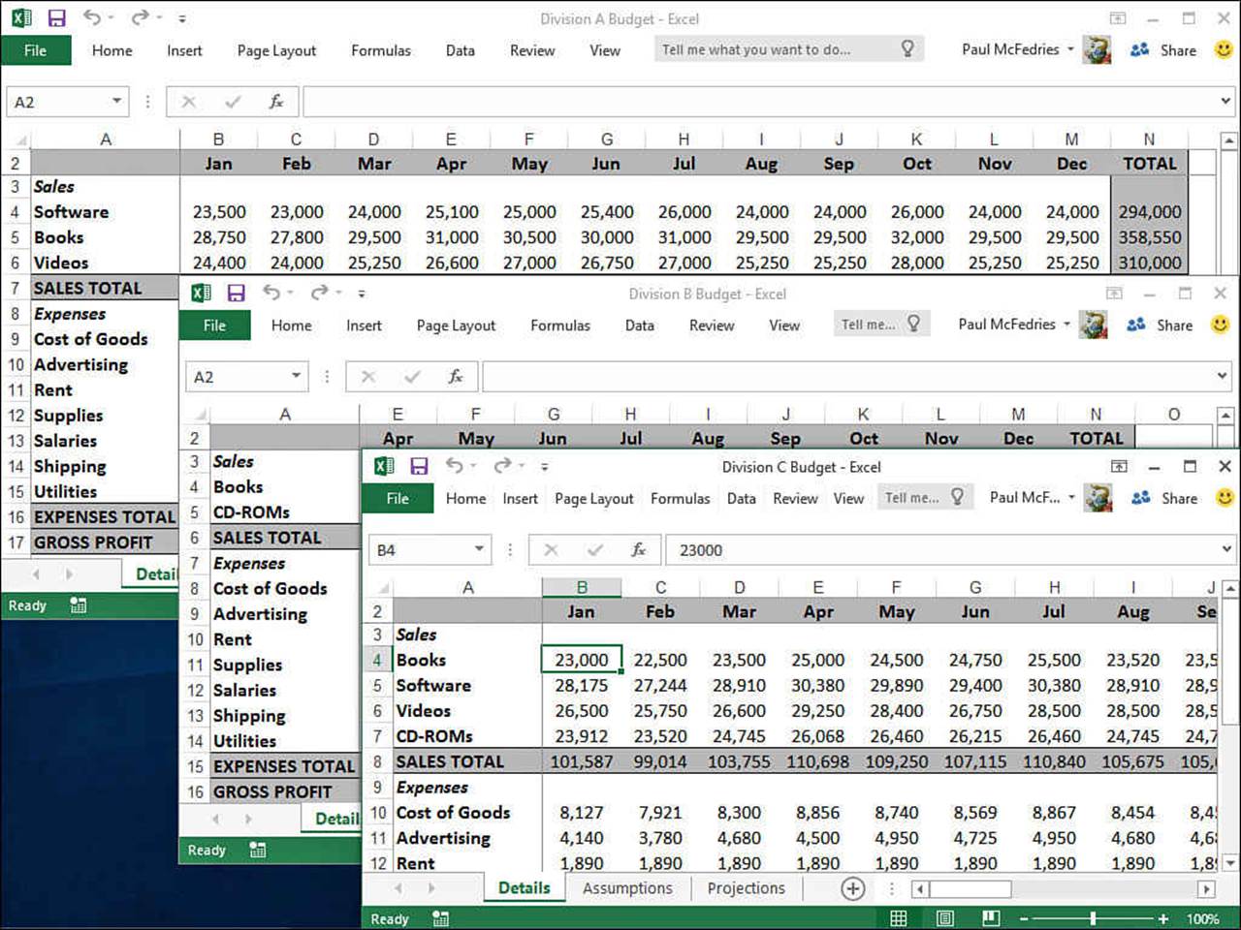The image size is (1241, 930).
Task: Switch Division C to Page Break Preview
Action: pos(991,918)
